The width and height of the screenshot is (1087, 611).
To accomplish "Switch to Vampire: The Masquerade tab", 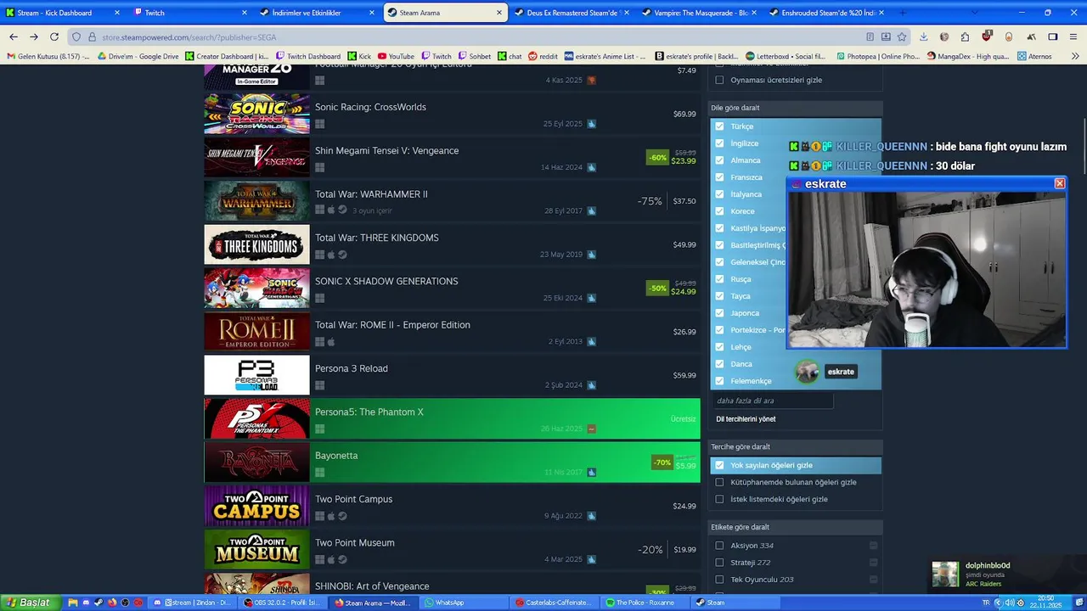I will 700,13.
